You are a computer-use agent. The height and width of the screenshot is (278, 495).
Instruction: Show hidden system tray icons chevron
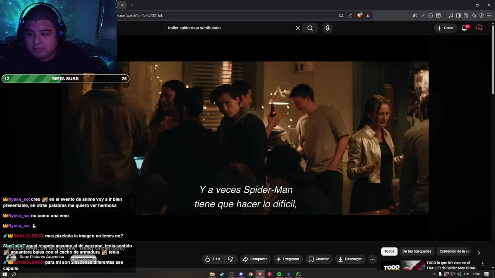(x=434, y=274)
